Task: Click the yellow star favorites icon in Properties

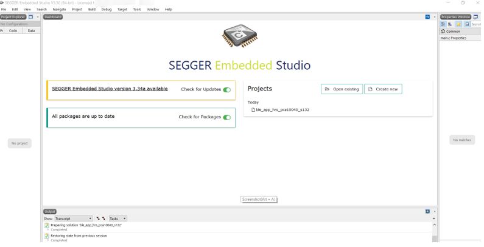Action: pos(458,24)
